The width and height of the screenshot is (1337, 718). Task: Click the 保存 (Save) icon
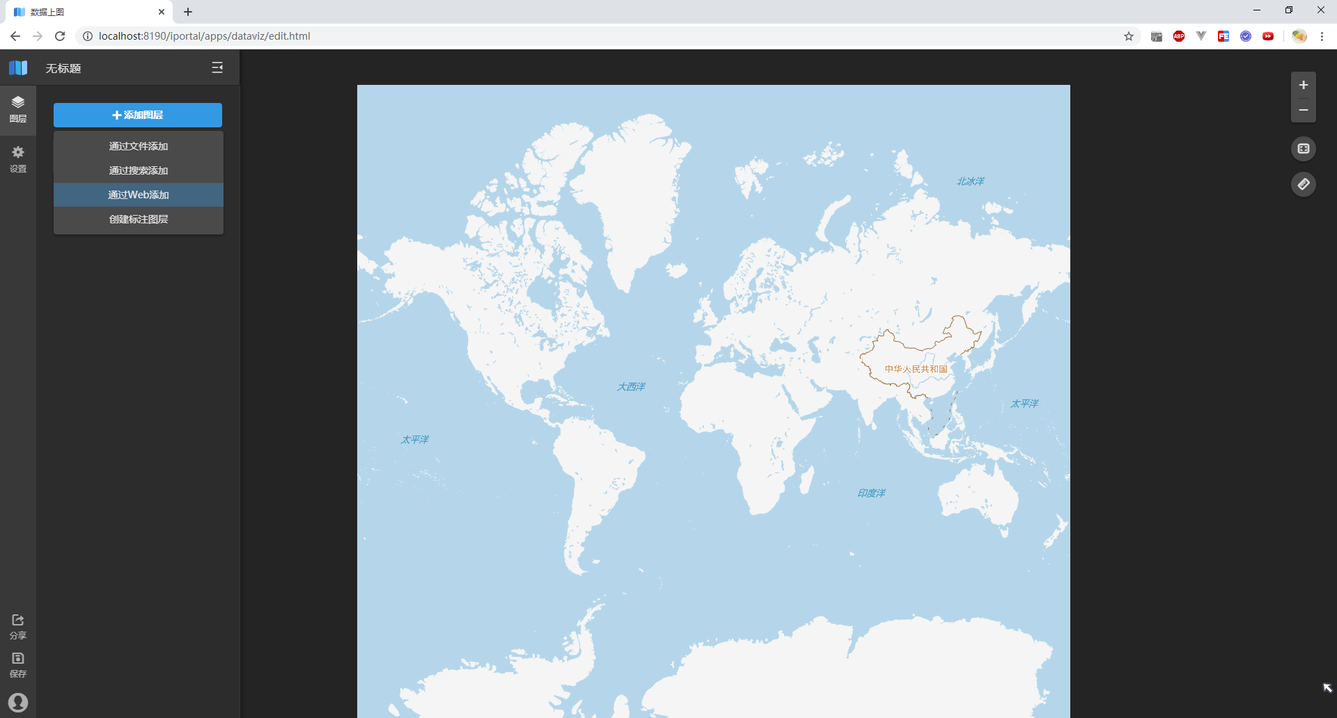coord(18,663)
